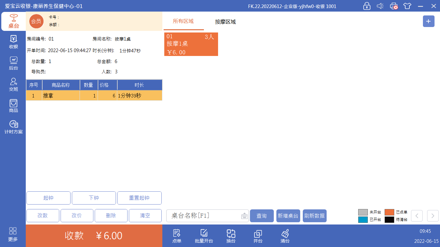Click the printer status icon

point(394,6)
